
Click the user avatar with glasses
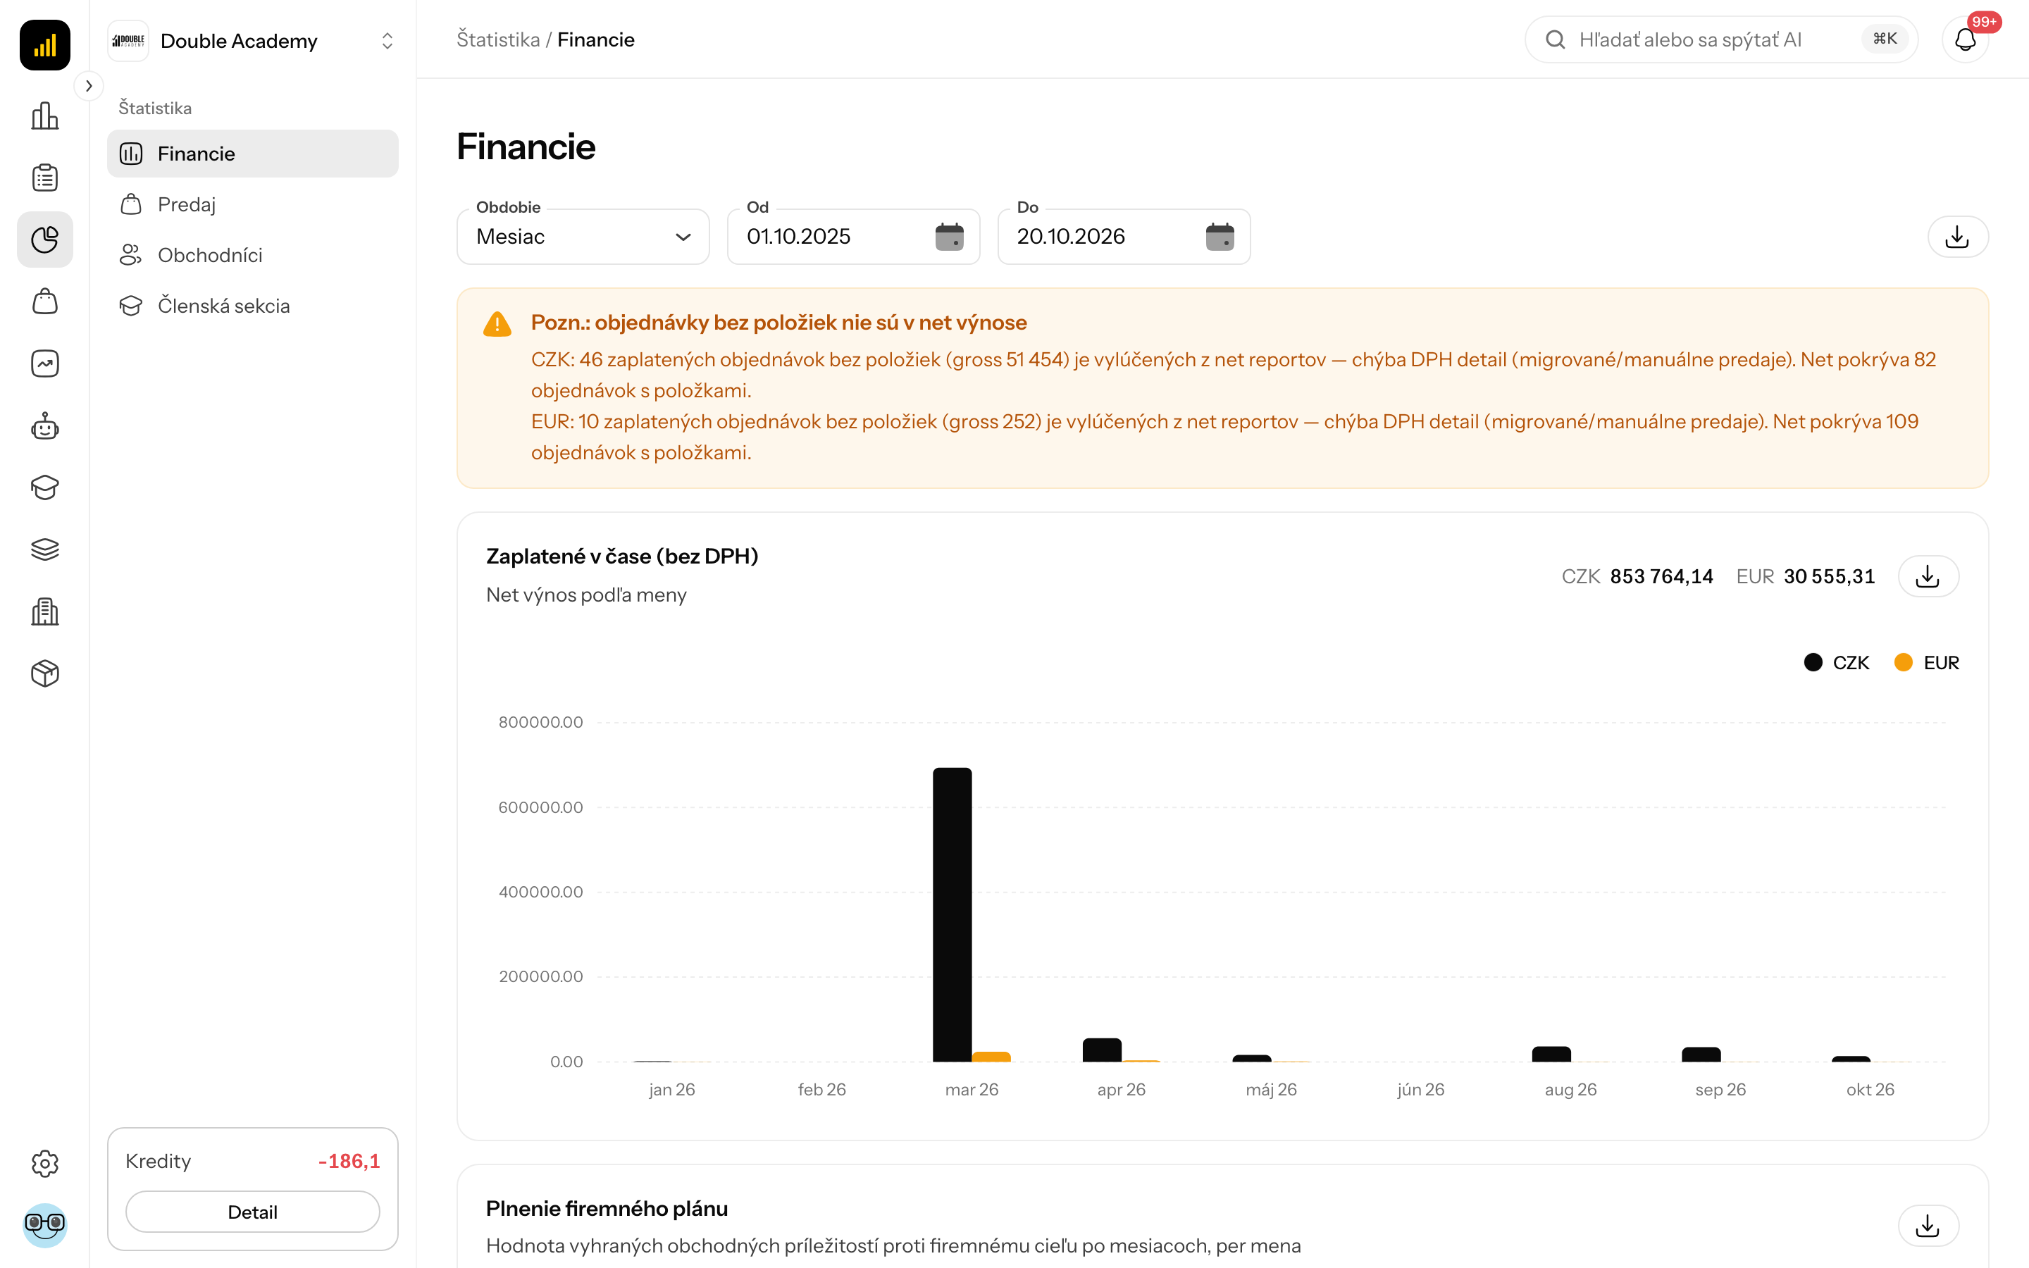[44, 1224]
